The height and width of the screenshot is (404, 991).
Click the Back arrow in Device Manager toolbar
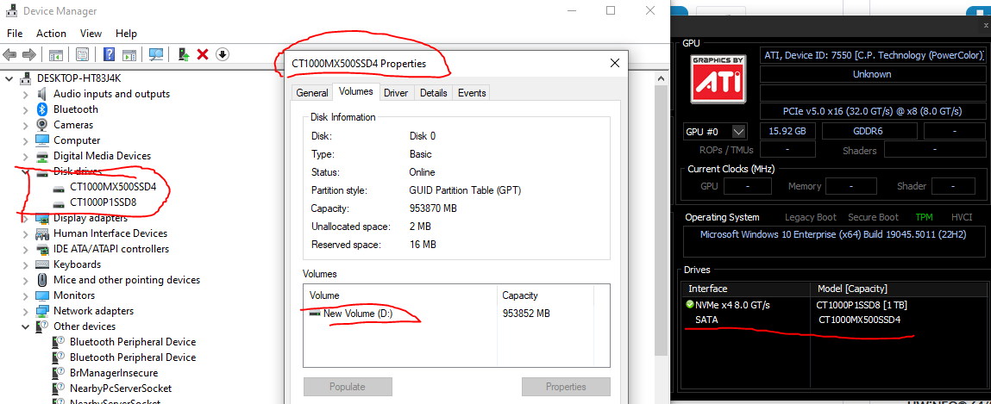click(9, 54)
